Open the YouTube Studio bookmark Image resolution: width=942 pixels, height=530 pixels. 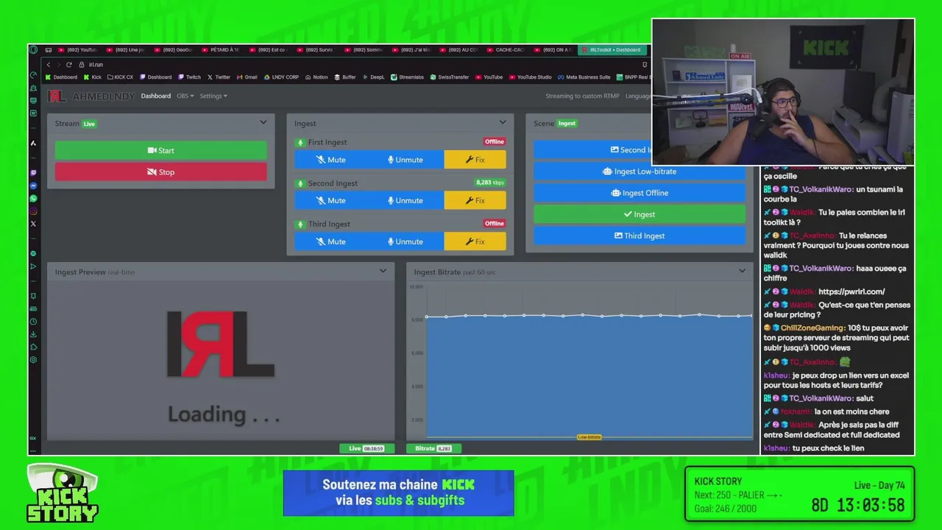click(531, 77)
